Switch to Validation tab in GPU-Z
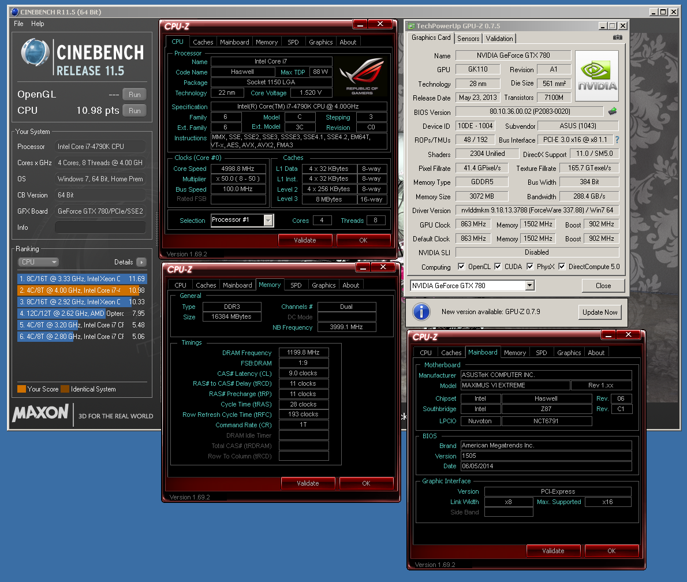The height and width of the screenshot is (582, 687). (499, 39)
